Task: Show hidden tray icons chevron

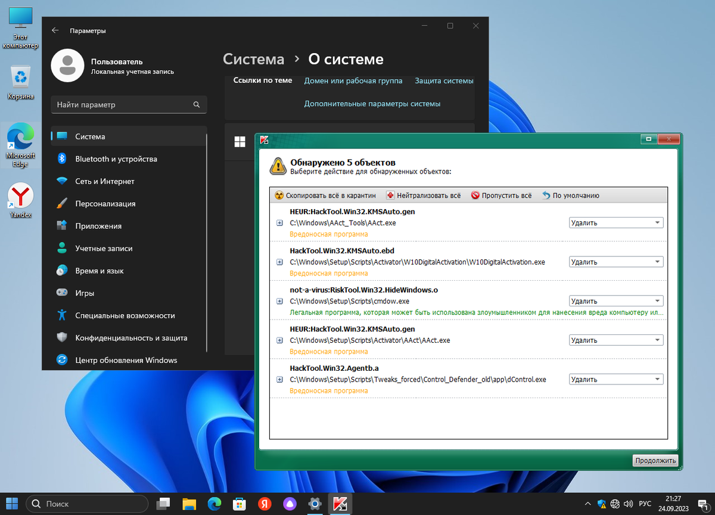Action: (588, 504)
